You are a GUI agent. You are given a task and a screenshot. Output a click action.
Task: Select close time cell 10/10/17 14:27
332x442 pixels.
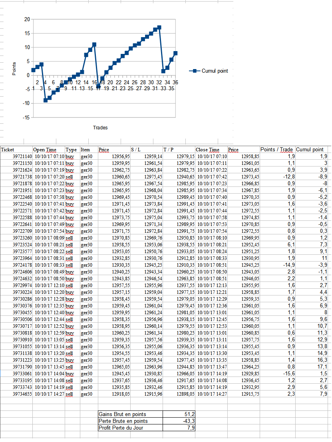[x=211, y=394]
